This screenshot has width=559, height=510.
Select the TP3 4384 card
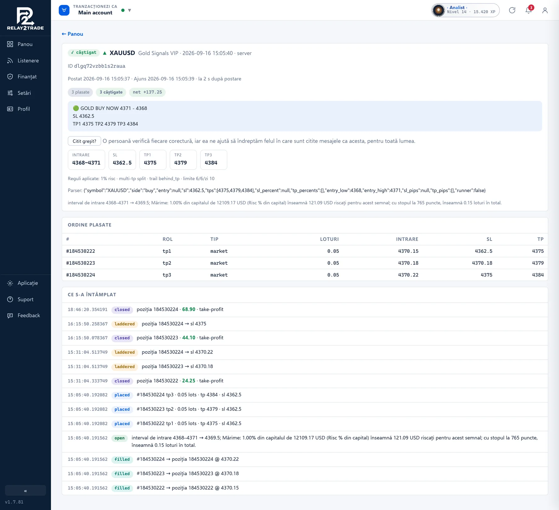tap(214, 160)
